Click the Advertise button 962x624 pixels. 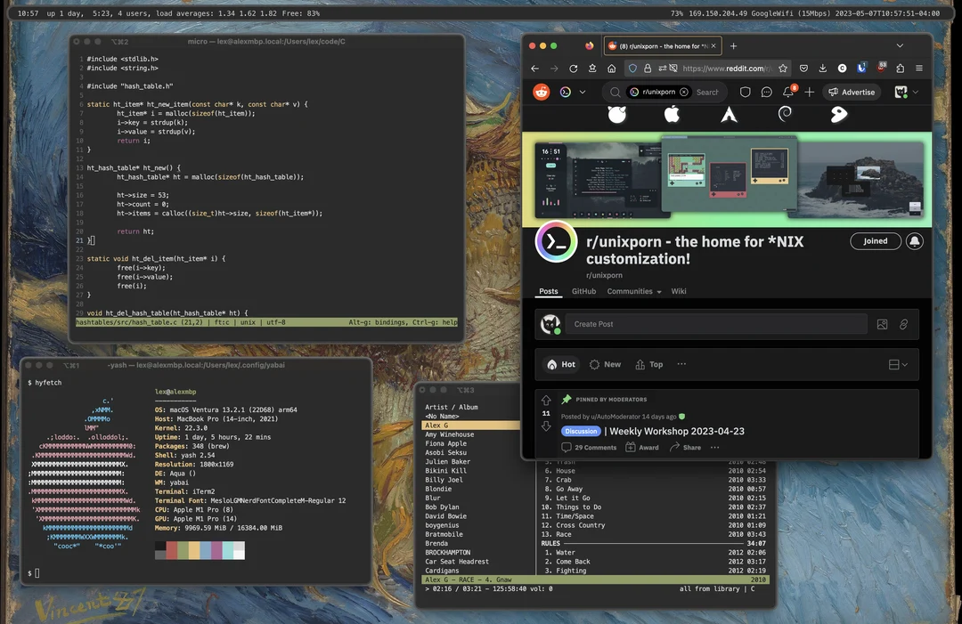[x=850, y=92]
